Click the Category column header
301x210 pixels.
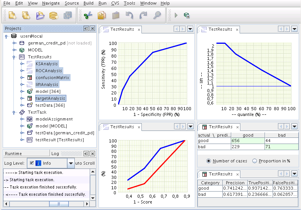210,183
